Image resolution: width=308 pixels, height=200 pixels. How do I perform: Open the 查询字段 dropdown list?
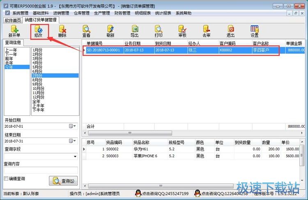point(75,156)
